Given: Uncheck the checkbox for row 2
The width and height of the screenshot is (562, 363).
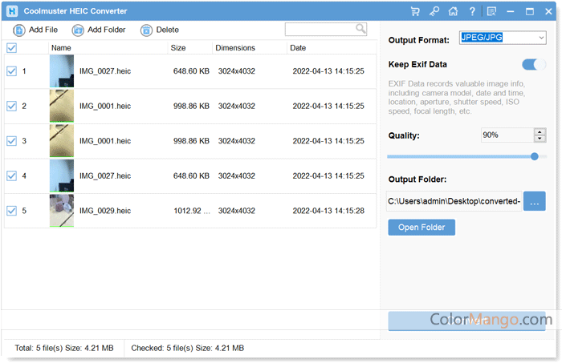Looking at the screenshot, I should pyautogui.click(x=11, y=106).
